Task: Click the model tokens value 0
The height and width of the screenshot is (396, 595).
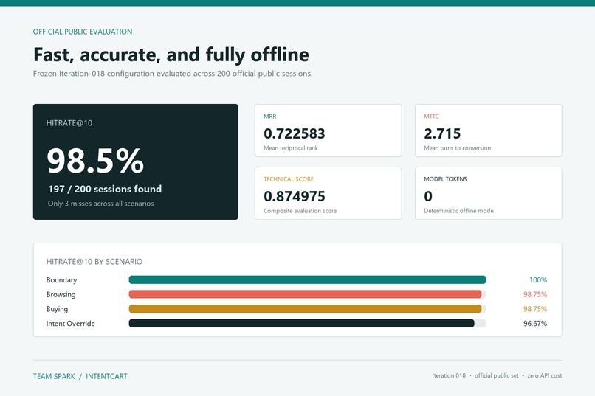Action: click(x=428, y=196)
